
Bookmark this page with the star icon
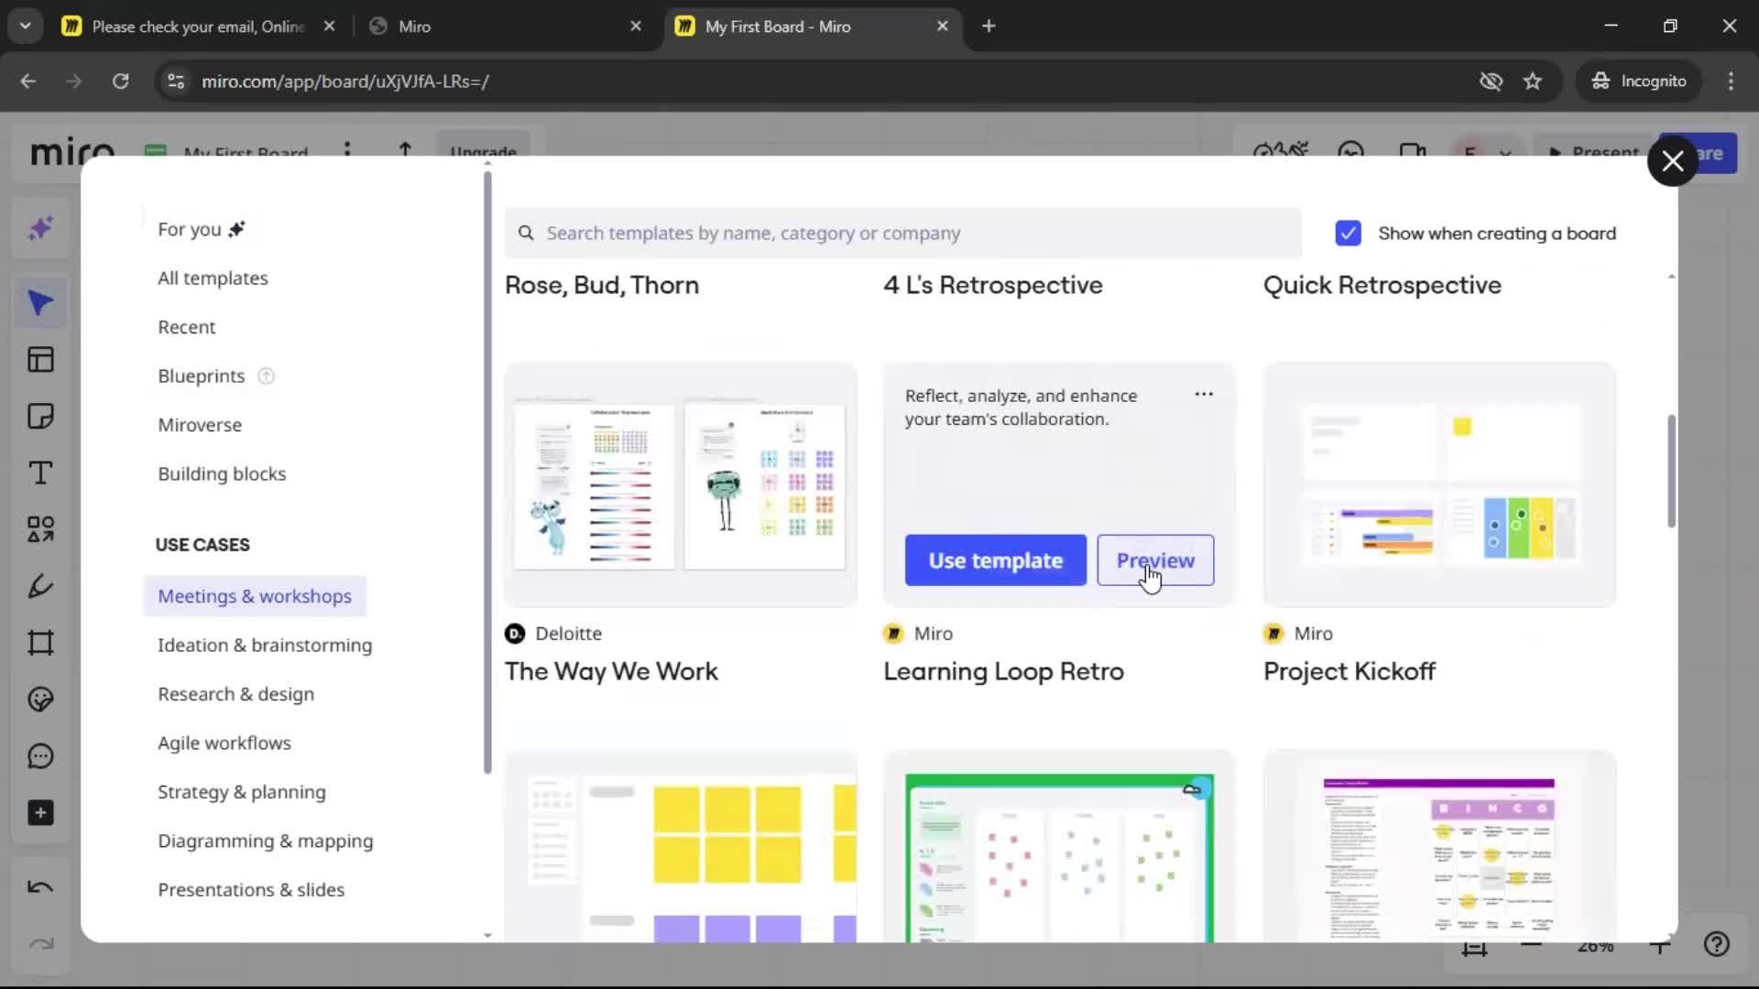point(1533,82)
